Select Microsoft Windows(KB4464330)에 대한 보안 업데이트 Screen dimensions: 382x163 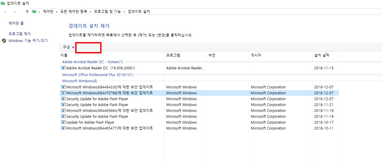110,87
